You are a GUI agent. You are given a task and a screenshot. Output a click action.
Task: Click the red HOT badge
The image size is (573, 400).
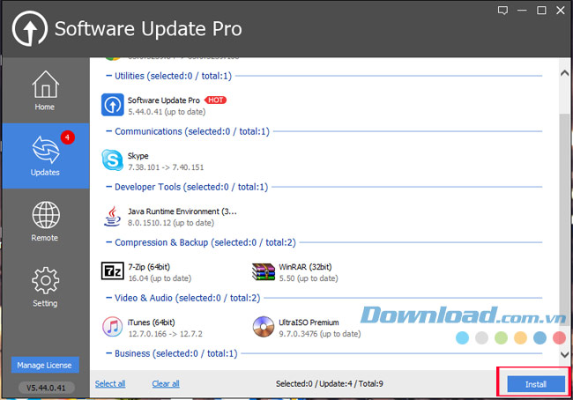pyautogui.click(x=216, y=100)
